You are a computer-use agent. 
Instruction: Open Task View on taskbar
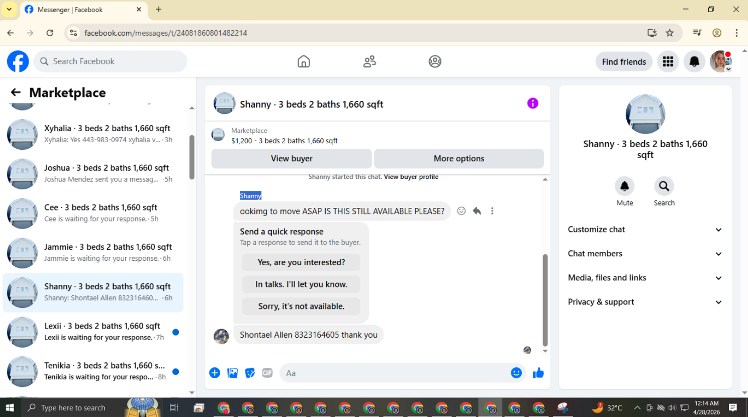[174, 407]
